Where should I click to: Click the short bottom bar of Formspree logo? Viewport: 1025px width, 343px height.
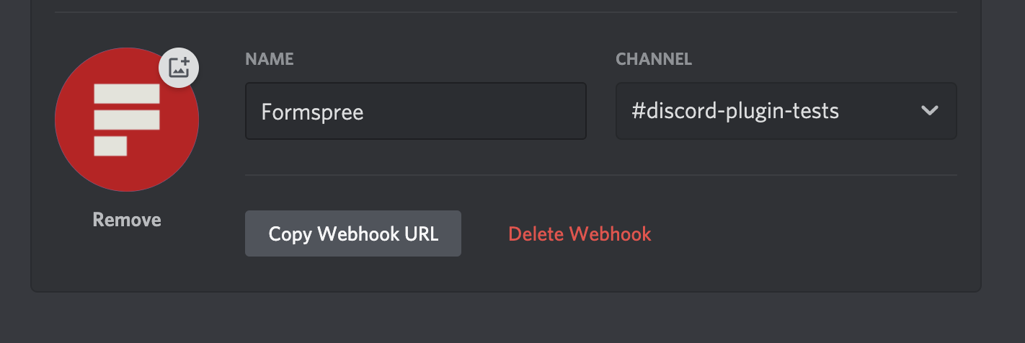[x=110, y=146]
